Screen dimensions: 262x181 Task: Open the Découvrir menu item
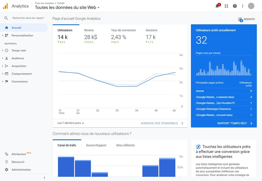[24, 162]
